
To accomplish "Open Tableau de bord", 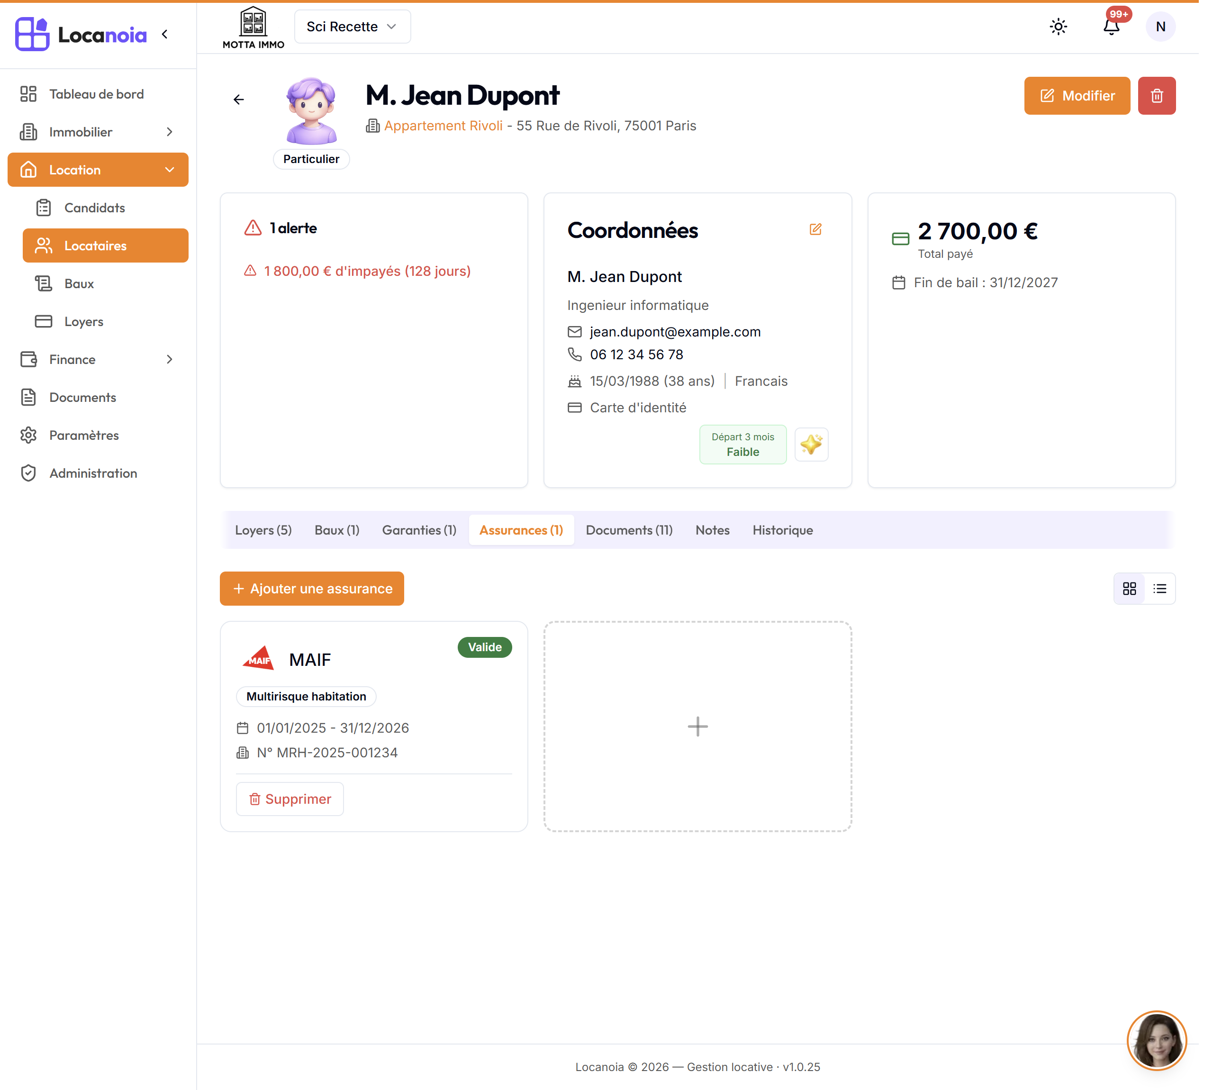I will [98, 94].
